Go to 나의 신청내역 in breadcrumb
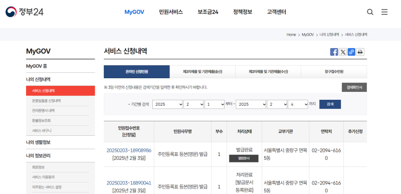This screenshot has height=194, width=401. tap(329, 35)
